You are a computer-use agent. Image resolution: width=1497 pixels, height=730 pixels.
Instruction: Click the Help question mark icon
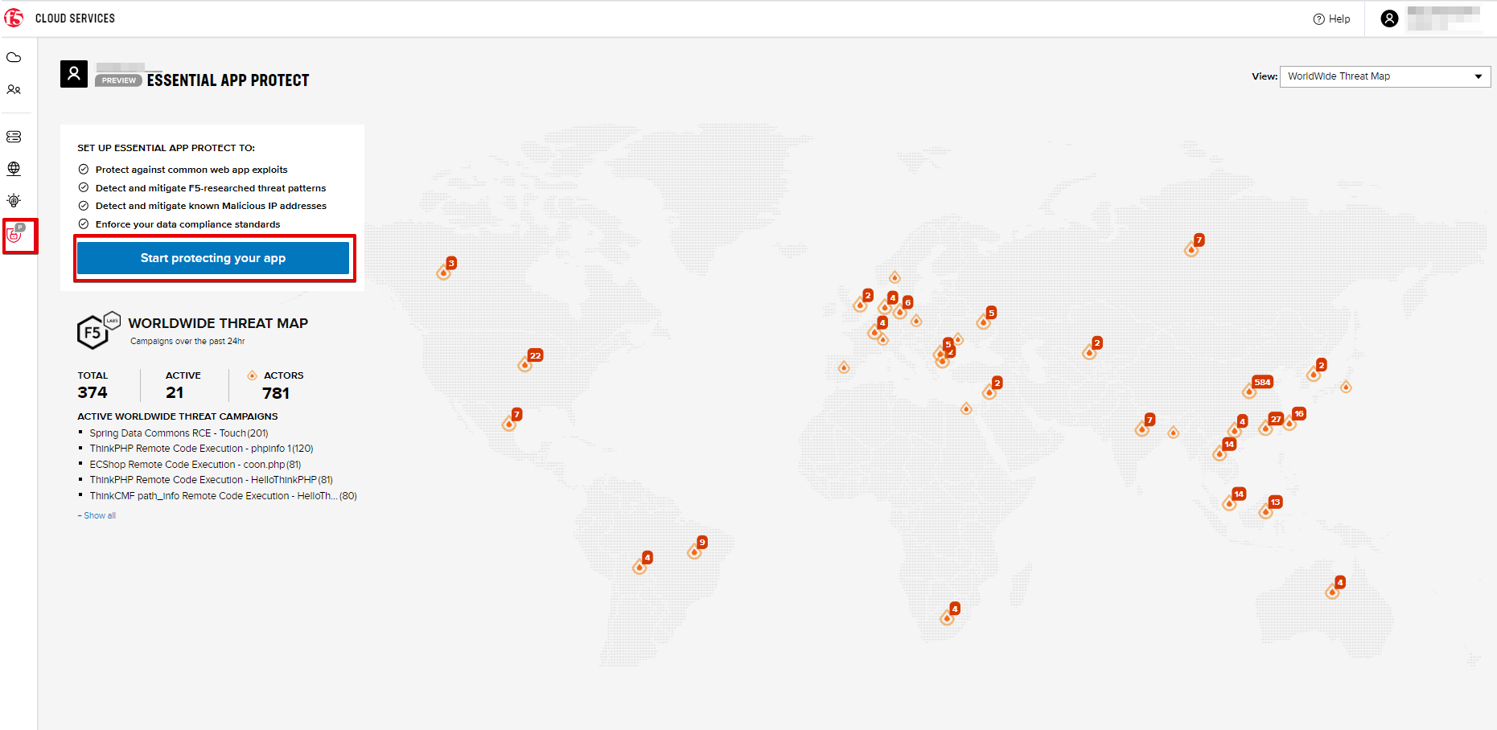point(1319,19)
